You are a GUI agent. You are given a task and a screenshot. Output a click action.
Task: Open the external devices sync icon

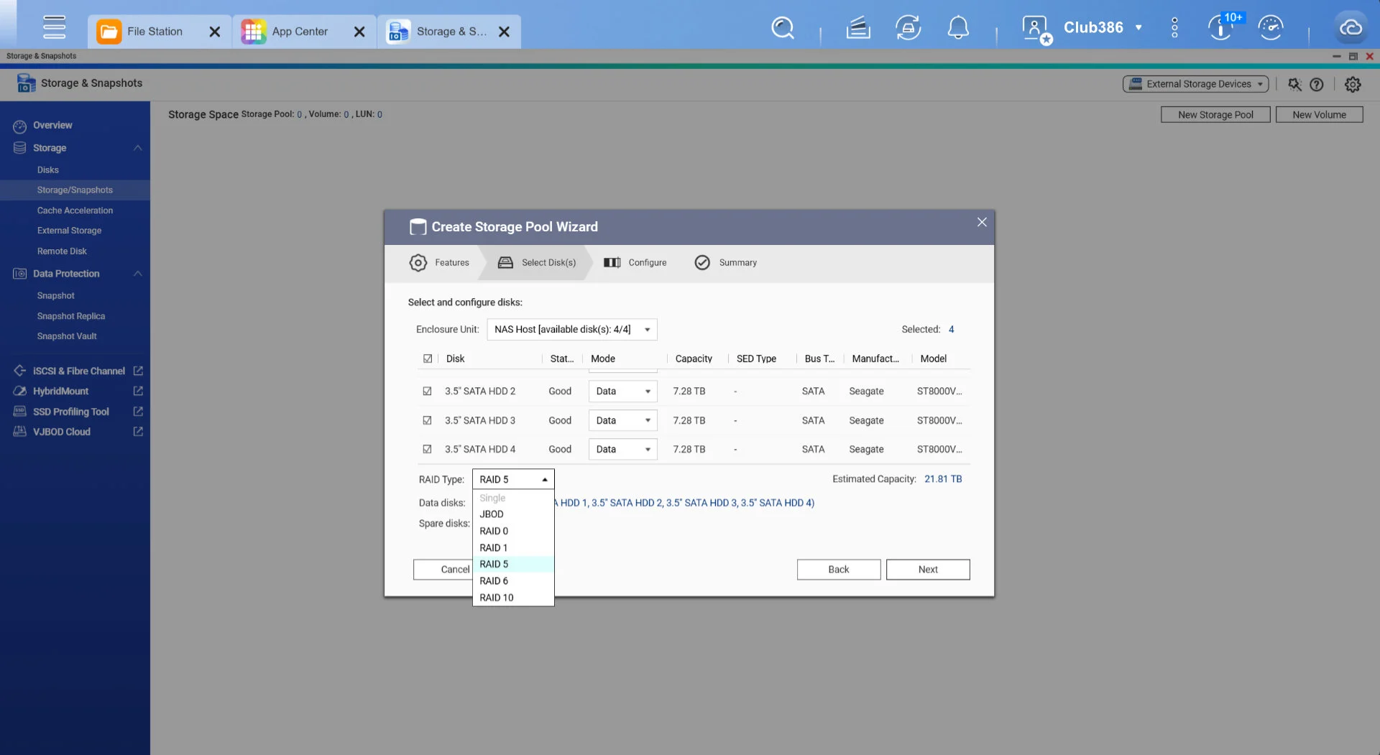[908, 28]
